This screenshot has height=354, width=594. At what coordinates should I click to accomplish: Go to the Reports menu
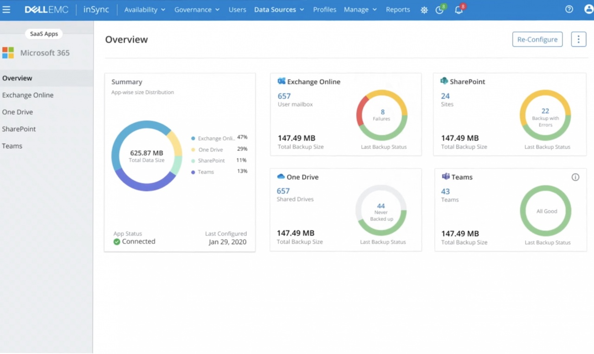398,10
